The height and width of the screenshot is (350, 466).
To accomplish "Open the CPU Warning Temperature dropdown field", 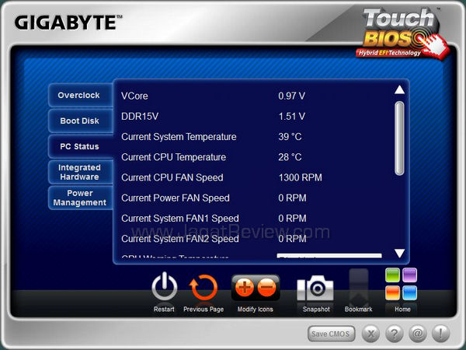I will pyautogui.click(x=329, y=256).
